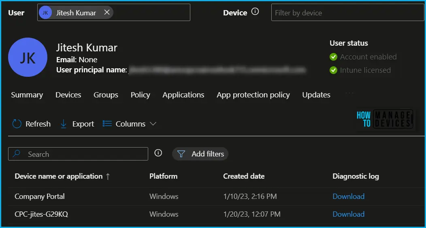
Task: Download CPC-jites-G29KQ diagnostic log
Action: click(x=348, y=214)
